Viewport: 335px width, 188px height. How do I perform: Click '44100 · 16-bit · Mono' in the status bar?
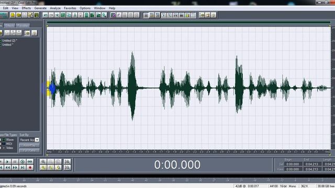pyautogui.click(x=283, y=186)
